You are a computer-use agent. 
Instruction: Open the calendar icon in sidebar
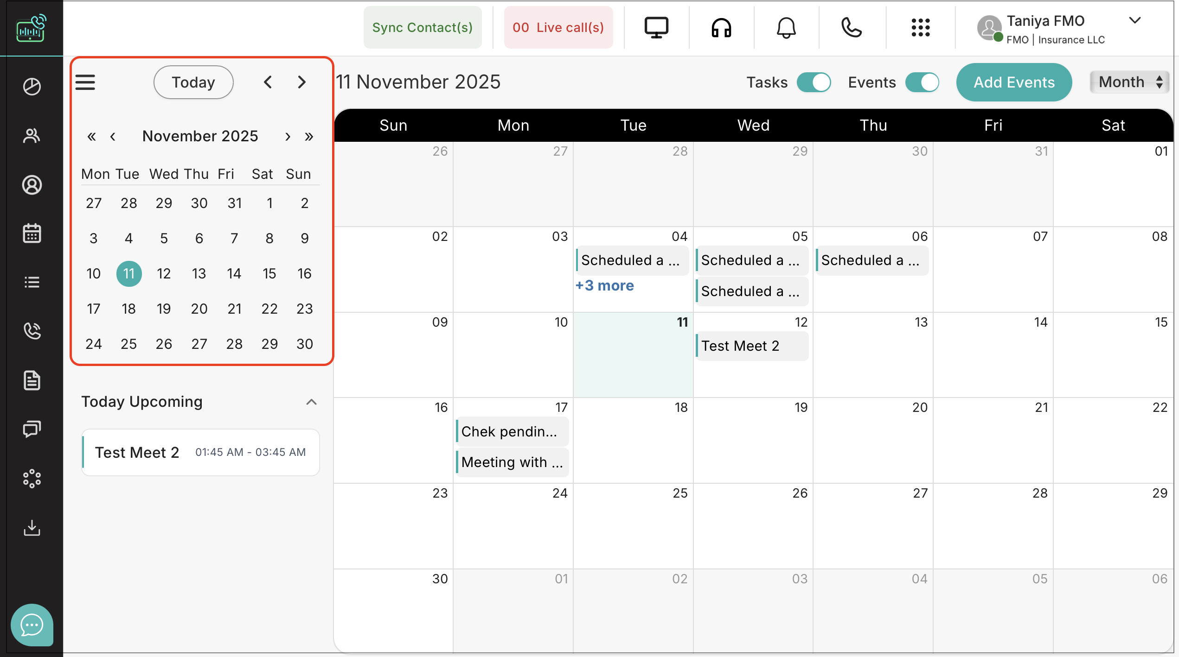(32, 233)
